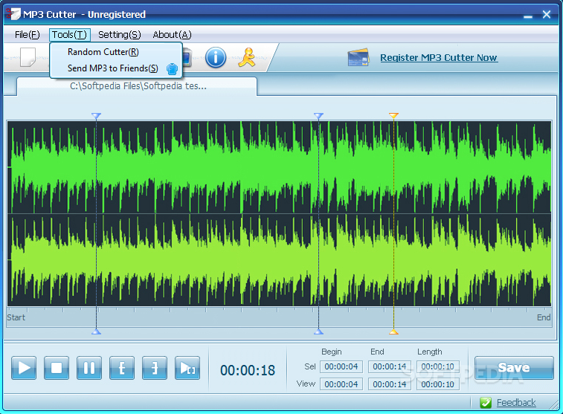Click the new file page icon

tap(28, 57)
